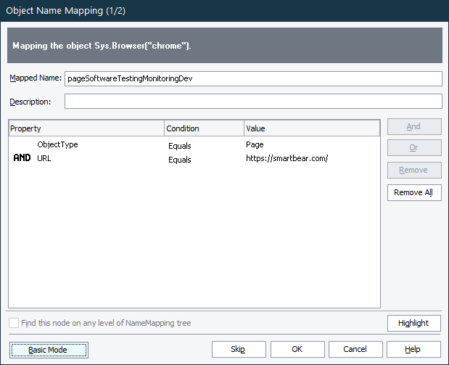This screenshot has width=449, height=365.
Task: Cancel the Object Name Mapping dialog
Action: (x=355, y=349)
